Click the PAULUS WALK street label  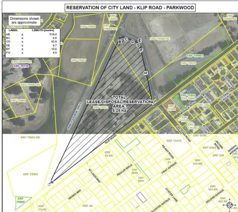(x=125, y=170)
